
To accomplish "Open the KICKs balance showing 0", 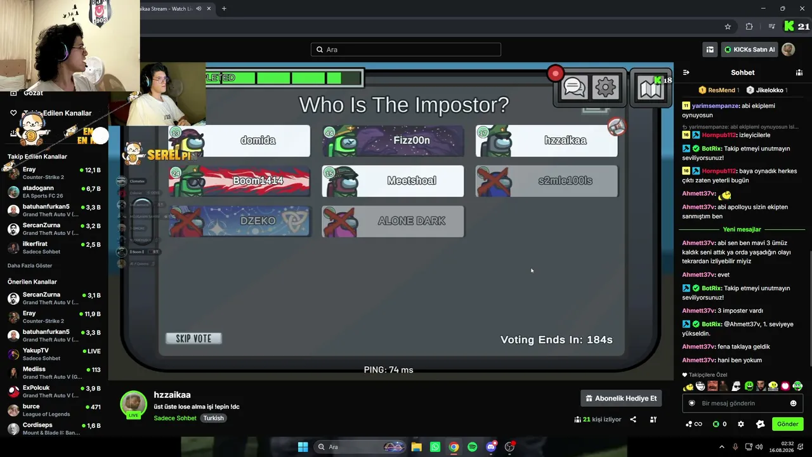I will (719, 424).
